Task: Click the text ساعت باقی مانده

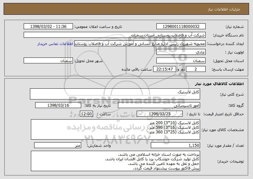Action: click(x=136, y=69)
